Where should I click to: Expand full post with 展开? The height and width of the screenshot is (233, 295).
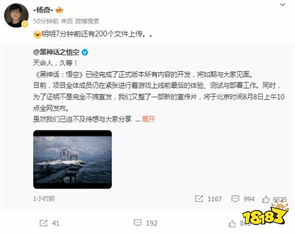click(148, 119)
